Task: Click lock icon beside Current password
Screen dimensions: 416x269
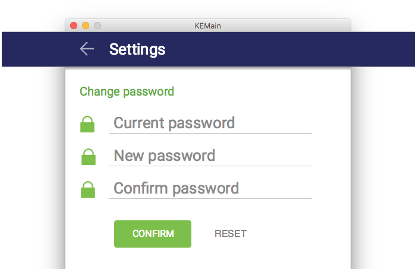Action: (x=87, y=125)
